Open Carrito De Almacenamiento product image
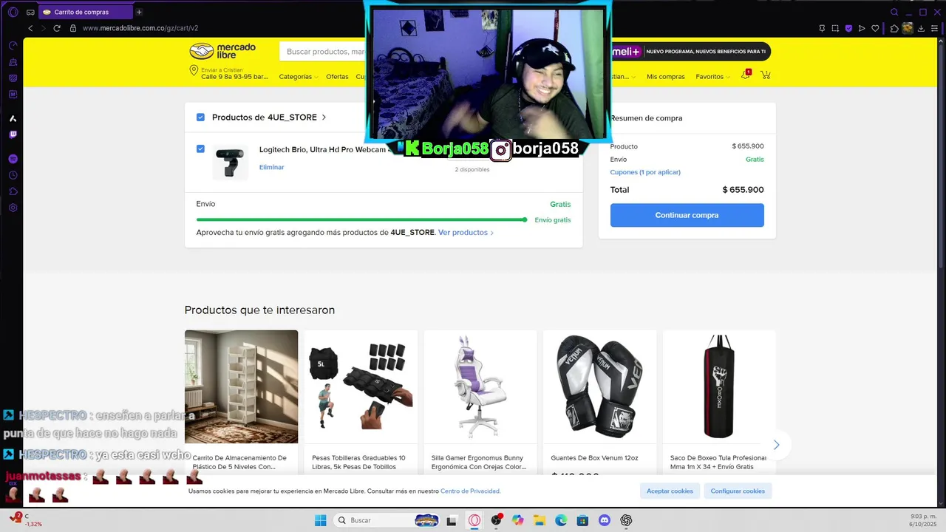Screen dimensions: 946x532 241,386
